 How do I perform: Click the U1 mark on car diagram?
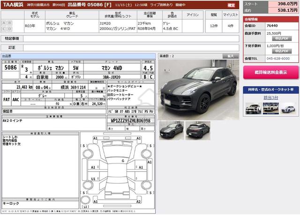coord(93,179)
